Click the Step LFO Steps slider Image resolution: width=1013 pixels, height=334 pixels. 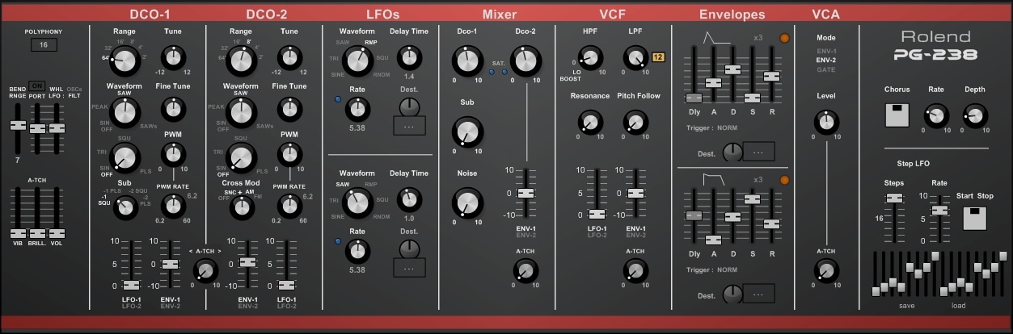click(x=894, y=198)
